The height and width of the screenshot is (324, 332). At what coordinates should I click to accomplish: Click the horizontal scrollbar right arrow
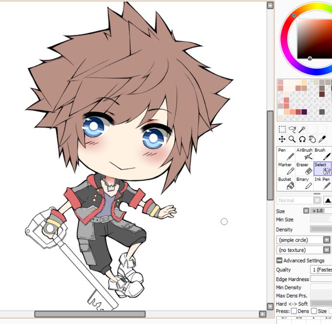point(263,314)
